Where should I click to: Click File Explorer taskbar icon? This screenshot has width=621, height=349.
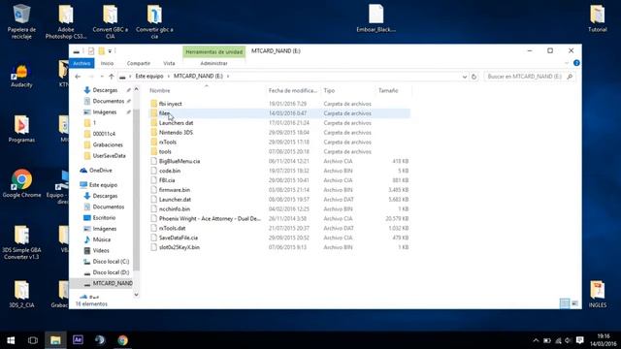tap(55, 340)
